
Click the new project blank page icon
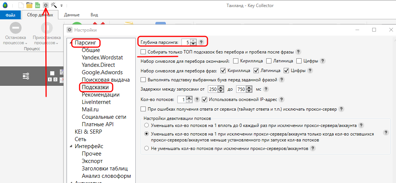click(21, 5)
